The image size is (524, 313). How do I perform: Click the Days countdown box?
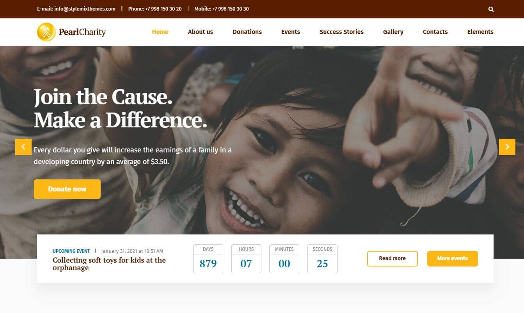point(208,259)
